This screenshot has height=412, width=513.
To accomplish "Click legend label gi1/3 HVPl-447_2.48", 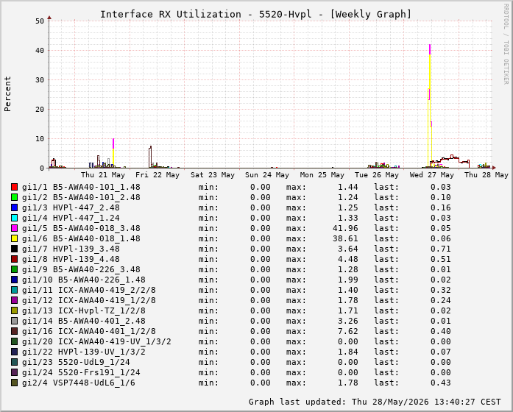I will point(71,207).
